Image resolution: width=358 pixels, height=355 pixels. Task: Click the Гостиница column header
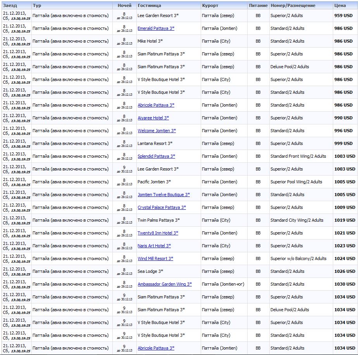point(149,5)
